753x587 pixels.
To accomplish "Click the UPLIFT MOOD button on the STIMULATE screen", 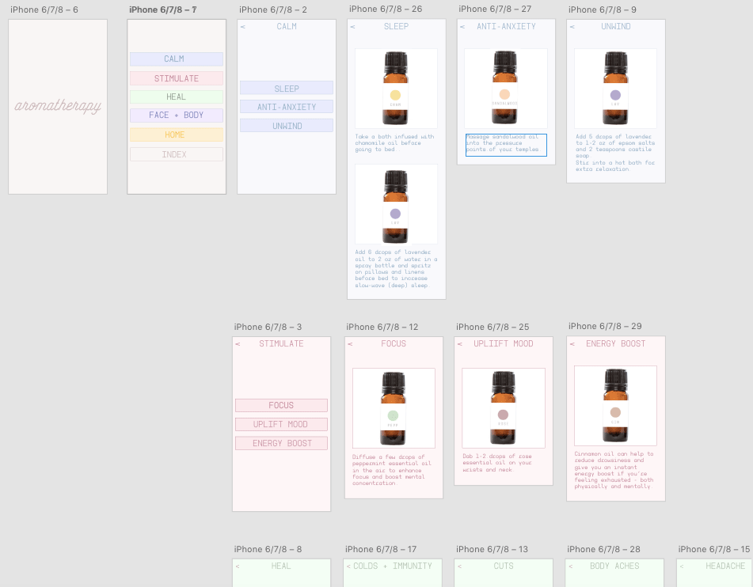I will pyautogui.click(x=280, y=425).
